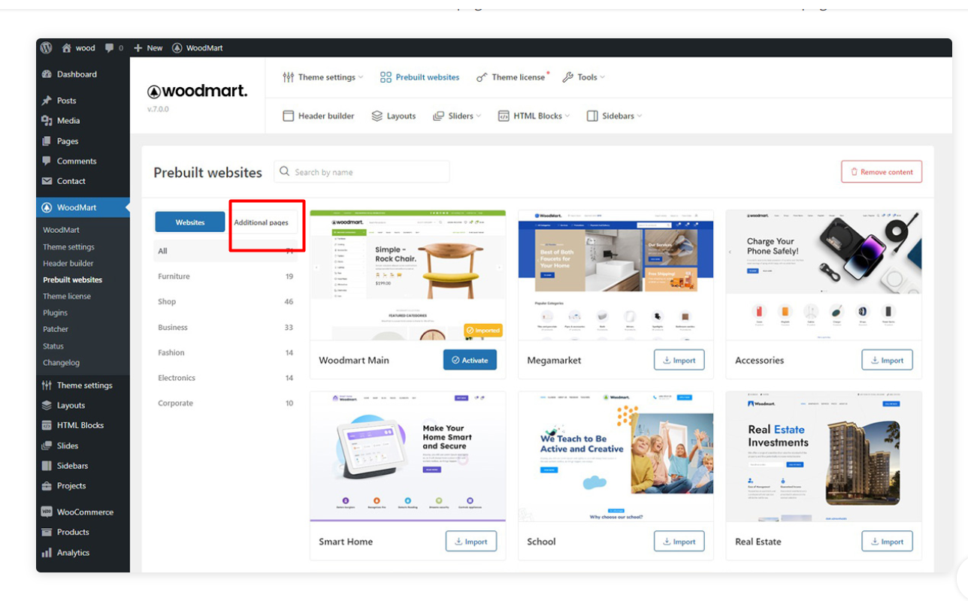Select 'Prebuilt websites' in top toolbar

point(419,77)
